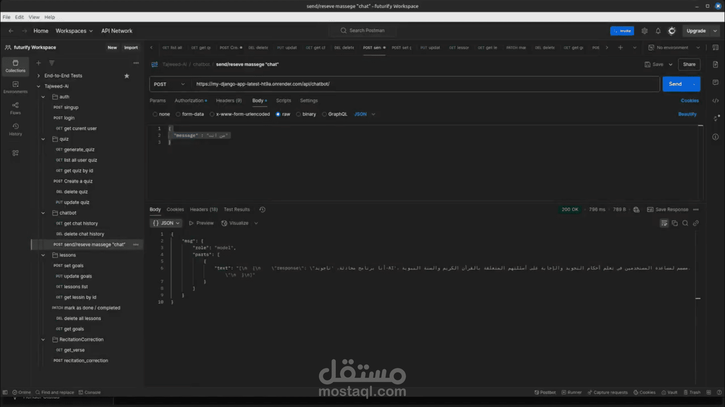The height and width of the screenshot is (407, 725).
Task: Select the GraphQL body type radio
Action: [x=324, y=114]
